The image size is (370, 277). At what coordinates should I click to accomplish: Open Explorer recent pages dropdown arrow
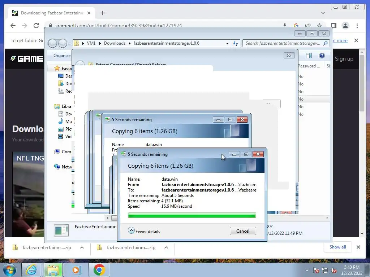(70, 44)
